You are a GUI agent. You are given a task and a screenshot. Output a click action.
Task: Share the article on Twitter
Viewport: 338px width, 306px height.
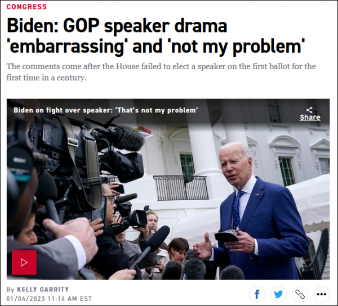(x=278, y=294)
